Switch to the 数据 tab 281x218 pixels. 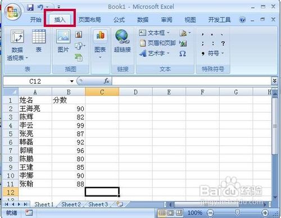tap(143, 20)
